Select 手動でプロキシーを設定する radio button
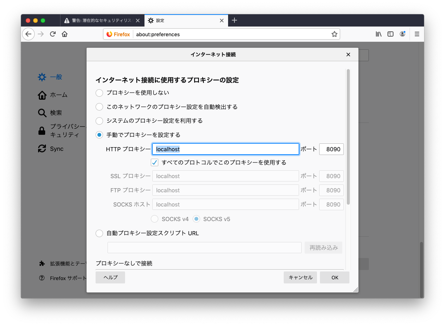This screenshot has width=445, height=326. 99,135
